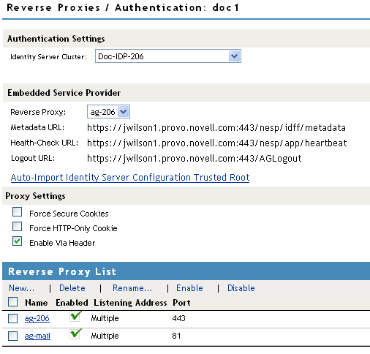Click the Disable action link

coord(241,288)
